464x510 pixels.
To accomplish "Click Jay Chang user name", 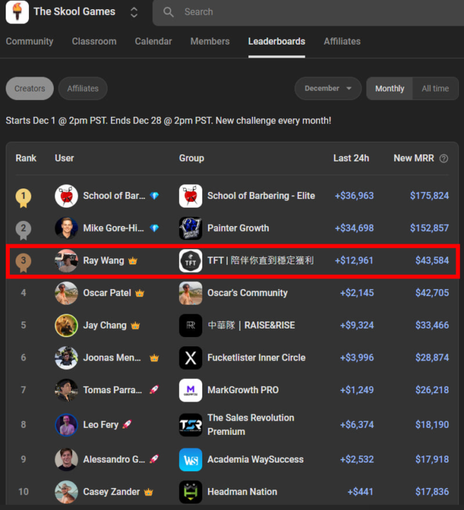I will point(105,325).
